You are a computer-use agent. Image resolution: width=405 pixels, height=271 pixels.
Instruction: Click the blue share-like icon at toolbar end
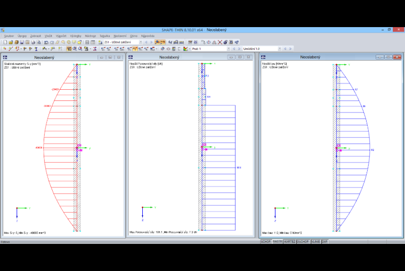[x=237, y=42]
